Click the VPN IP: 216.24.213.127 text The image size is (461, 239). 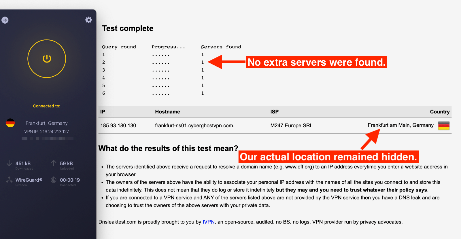tap(47, 132)
